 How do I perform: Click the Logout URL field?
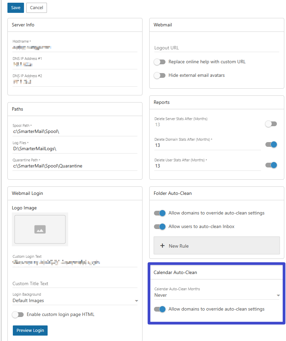coord(216,48)
